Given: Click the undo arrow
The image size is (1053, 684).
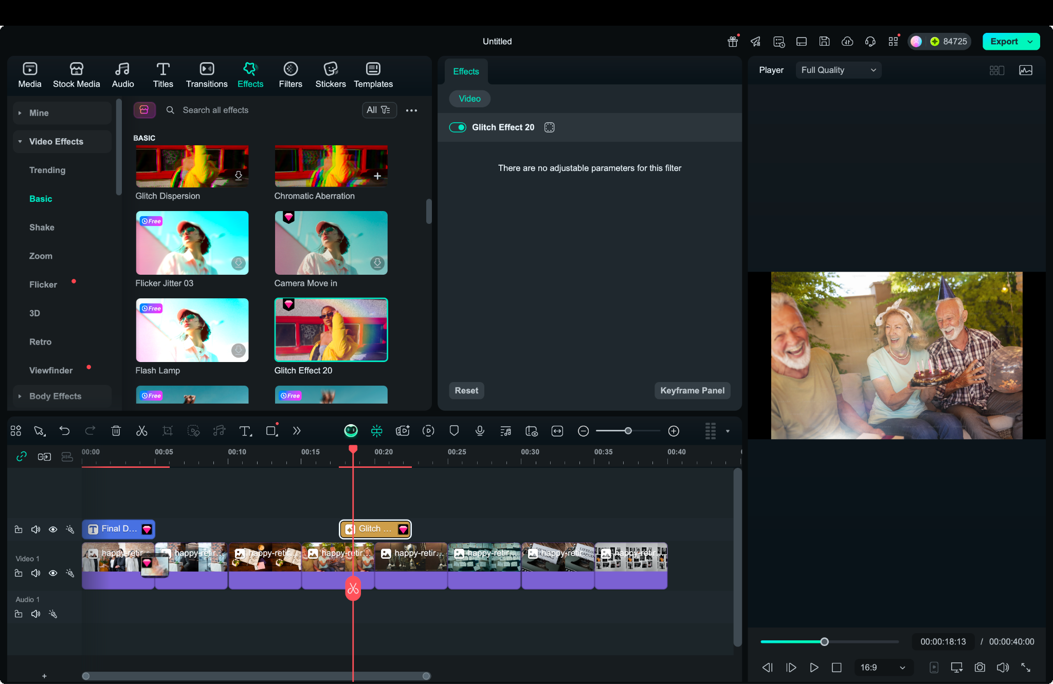Looking at the screenshot, I should (64, 431).
